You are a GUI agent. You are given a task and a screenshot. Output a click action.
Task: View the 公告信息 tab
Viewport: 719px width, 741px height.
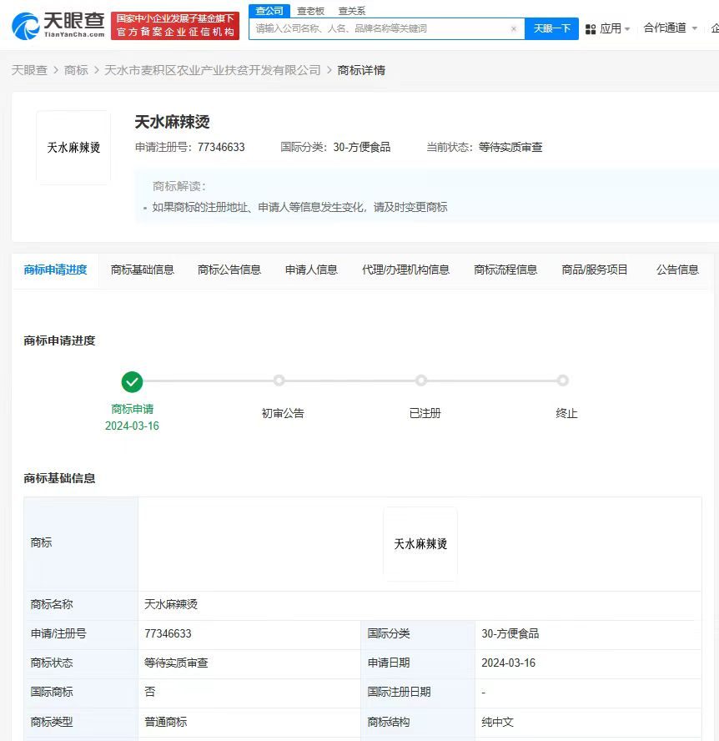point(678,270)
